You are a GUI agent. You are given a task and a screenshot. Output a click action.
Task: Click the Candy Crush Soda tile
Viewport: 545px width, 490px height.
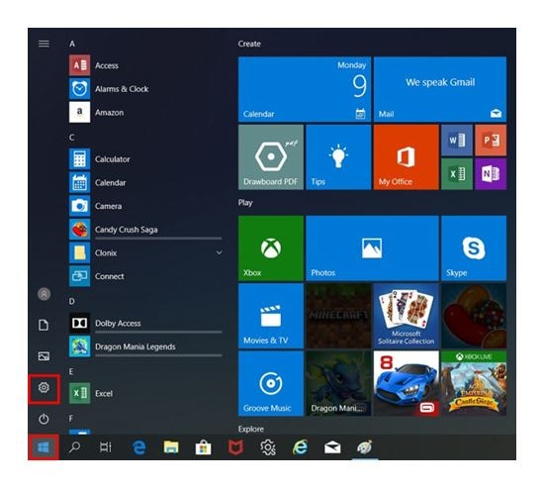click(x=474, y=316)
